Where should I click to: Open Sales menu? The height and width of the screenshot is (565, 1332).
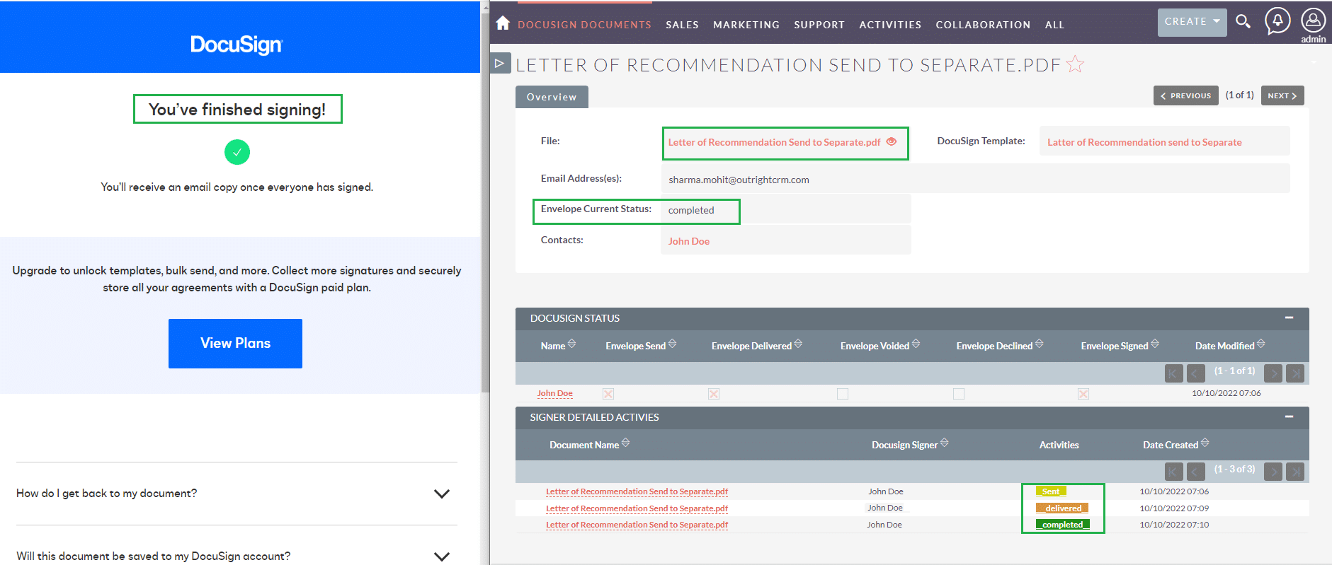click(682, 24)
